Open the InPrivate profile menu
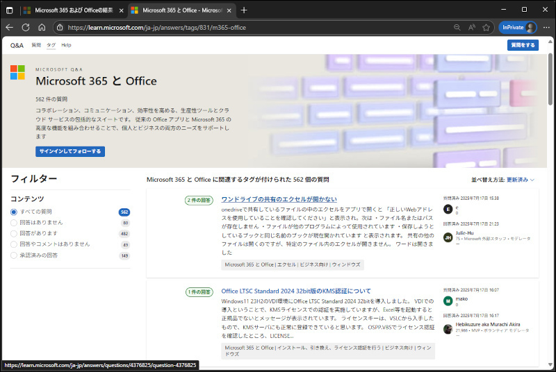 coord(518,27)
